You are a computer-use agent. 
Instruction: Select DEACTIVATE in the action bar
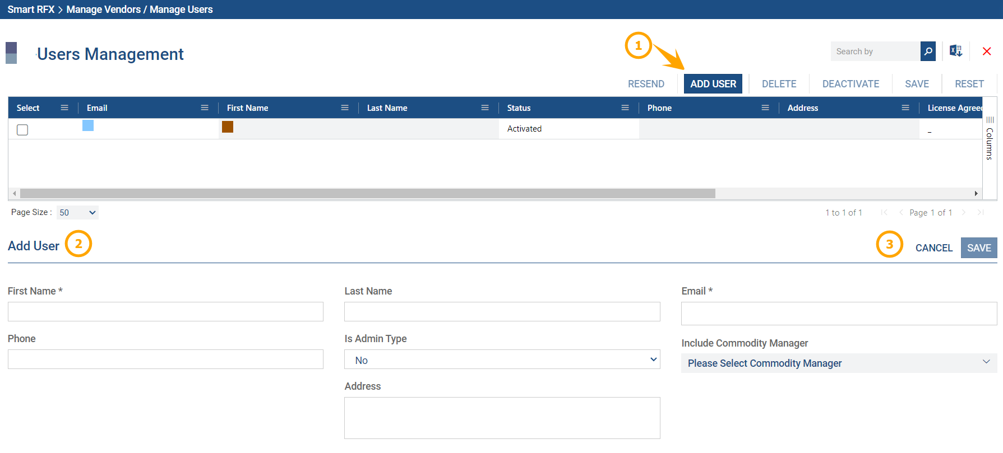851,84
